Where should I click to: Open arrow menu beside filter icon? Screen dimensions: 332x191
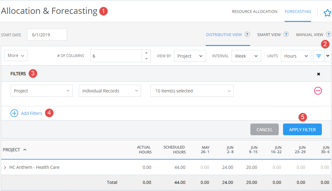pyautogui.click(x=328, y=56)
